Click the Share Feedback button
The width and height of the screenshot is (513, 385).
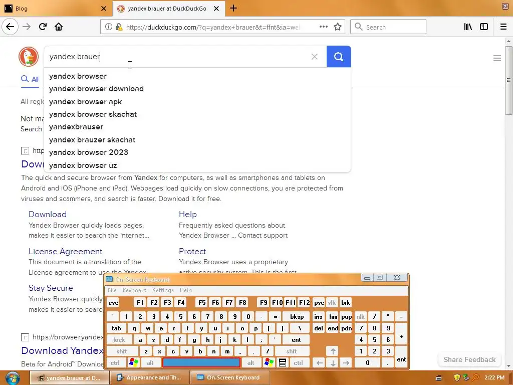coord(469,359)
